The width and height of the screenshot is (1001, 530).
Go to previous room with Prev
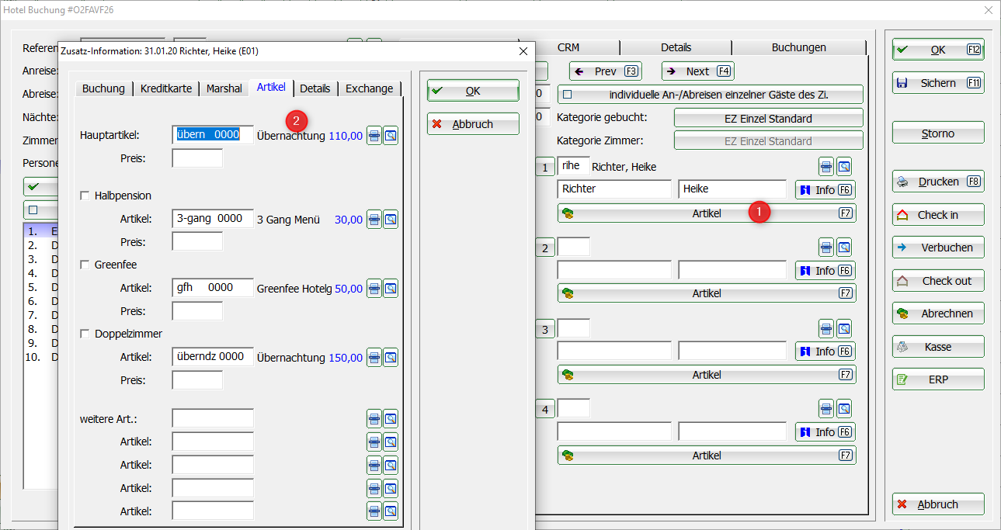point(606,71)
